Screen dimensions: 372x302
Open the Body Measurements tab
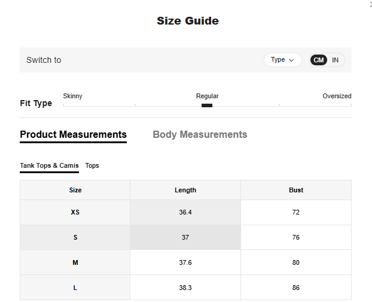(x=200, y=135)
